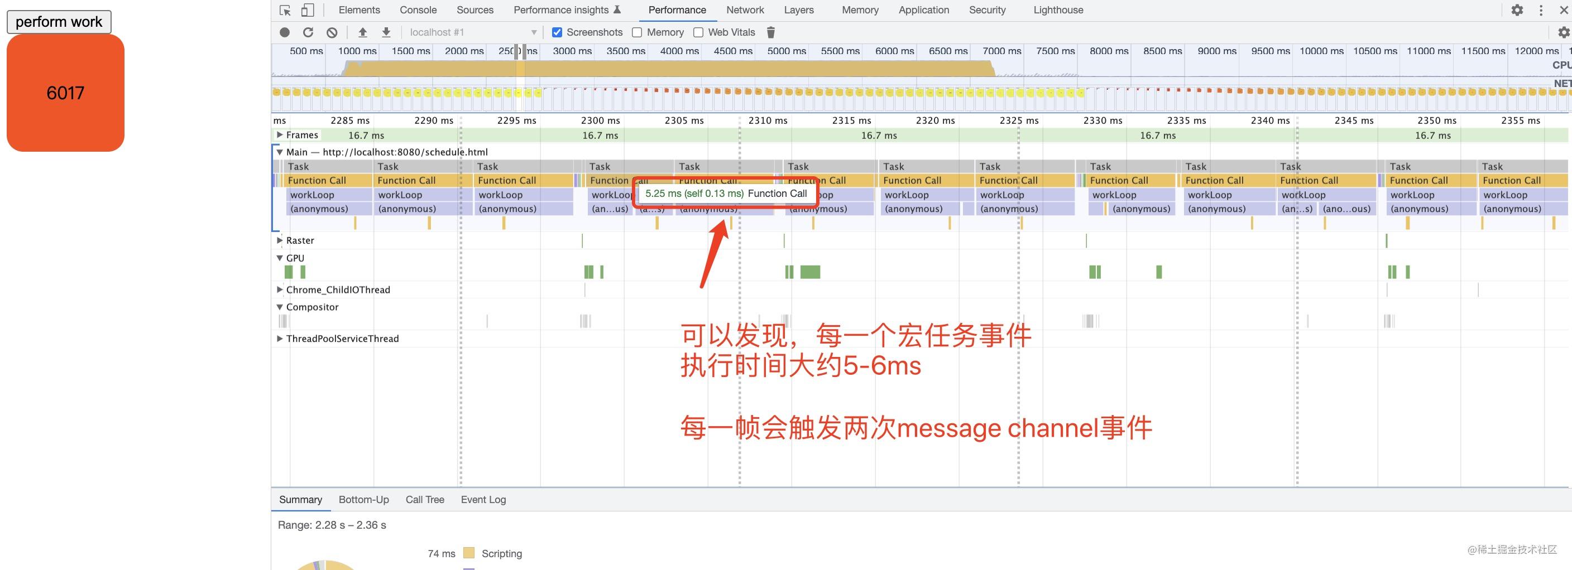Open the Performance insights tab
The height and width of the screenshot is (570, 1572).
(x=568, y=11)
